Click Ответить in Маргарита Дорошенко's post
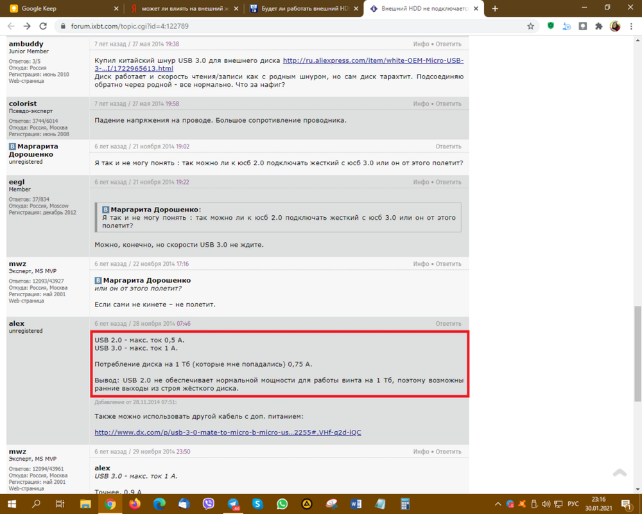 tap(448, 146)
